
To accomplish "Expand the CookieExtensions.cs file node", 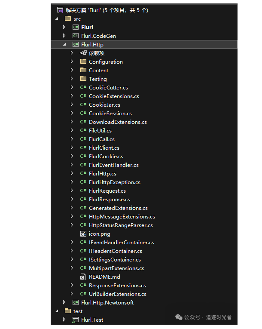I will 72,96.
